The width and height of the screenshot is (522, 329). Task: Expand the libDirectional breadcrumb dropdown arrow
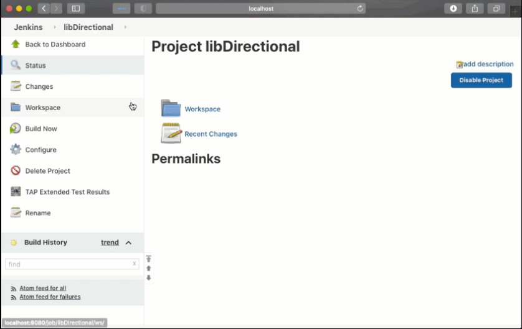pos(125,27)
